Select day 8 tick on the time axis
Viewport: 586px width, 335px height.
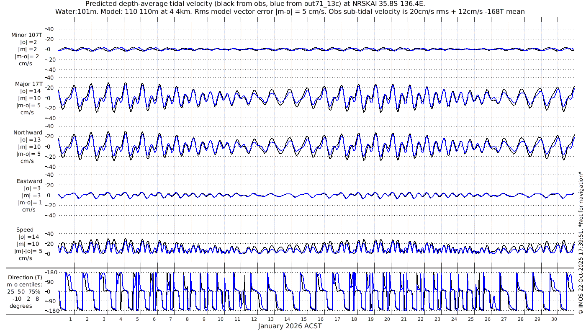click(187, 319)
